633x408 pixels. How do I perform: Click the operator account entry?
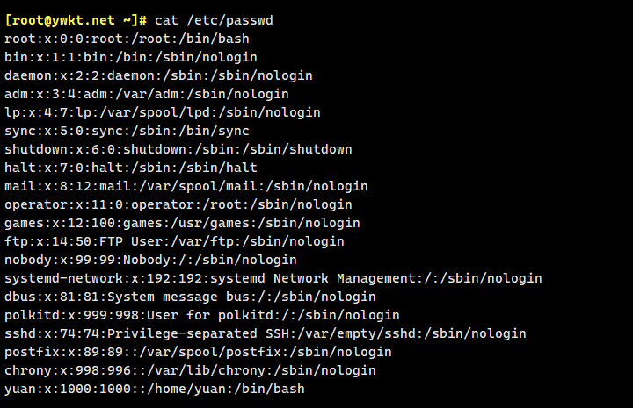pos(178,204)
